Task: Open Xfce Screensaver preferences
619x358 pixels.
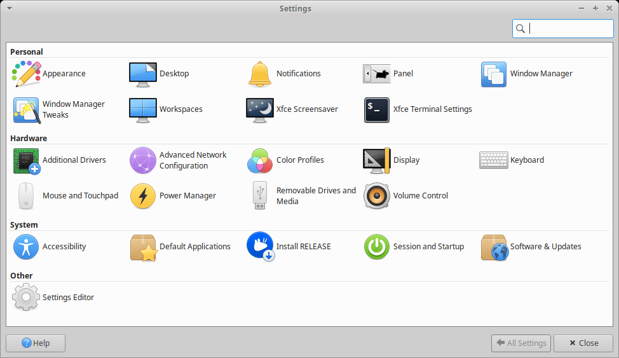Action: click(x=259, y=109)
